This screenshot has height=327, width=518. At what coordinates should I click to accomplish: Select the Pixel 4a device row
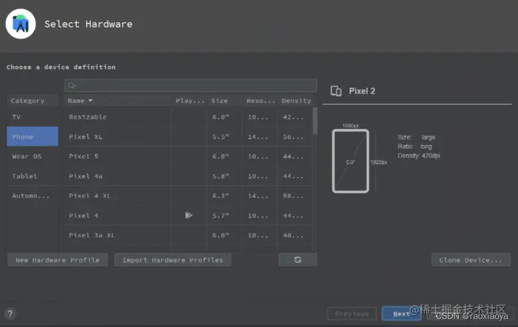188,176
